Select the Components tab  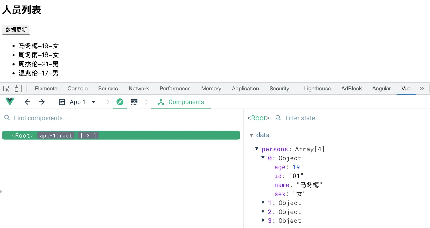(x=181, y=102)
